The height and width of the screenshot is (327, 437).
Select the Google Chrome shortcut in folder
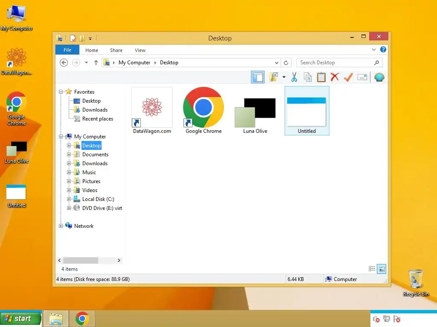click(204, 111)
